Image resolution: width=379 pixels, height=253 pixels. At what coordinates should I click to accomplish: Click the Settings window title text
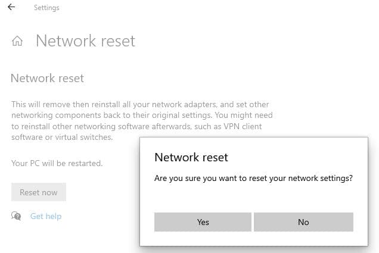46,8
